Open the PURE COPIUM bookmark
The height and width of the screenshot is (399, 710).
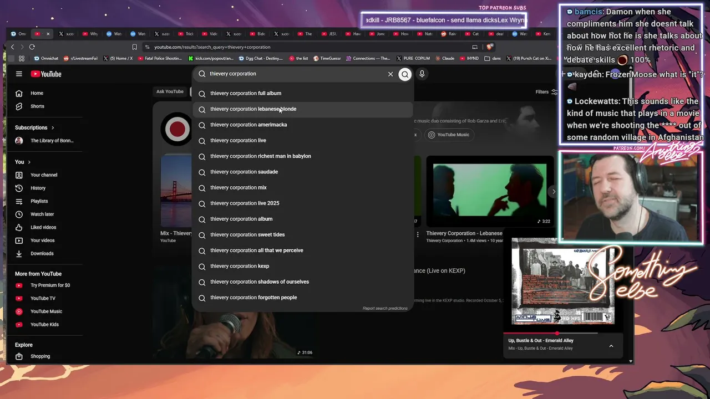(x=412, y=58)
